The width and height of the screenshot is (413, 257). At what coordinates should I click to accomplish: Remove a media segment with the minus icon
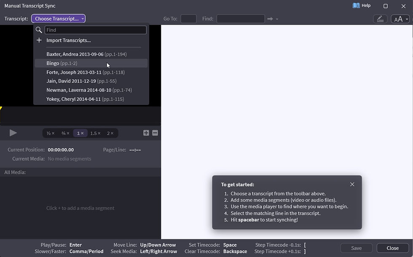click(x=155, y=132)
